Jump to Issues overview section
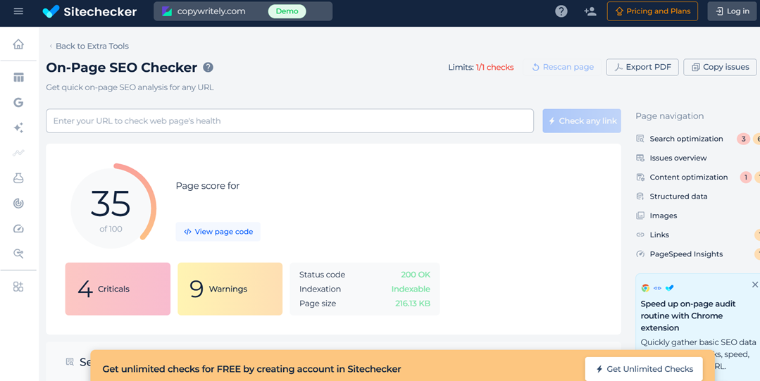 point(678,158)
